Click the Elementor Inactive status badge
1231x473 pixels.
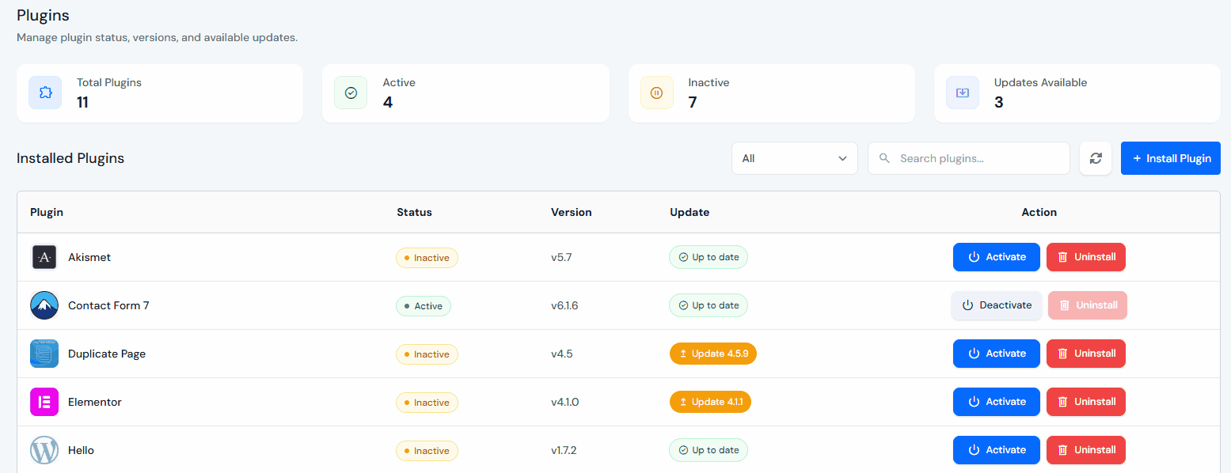point(427,403)
